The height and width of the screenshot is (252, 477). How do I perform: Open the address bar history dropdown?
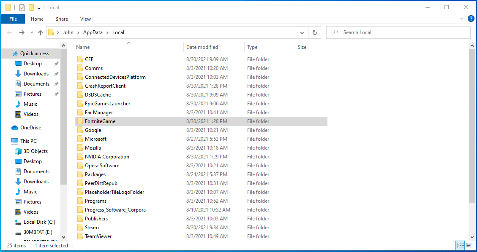(x=302, y=32)
